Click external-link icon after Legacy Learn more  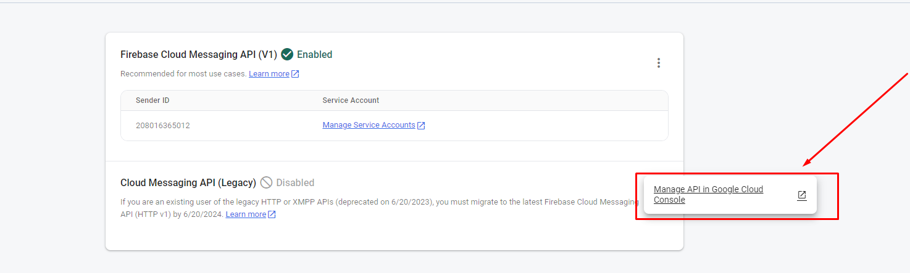pos(272,214)
